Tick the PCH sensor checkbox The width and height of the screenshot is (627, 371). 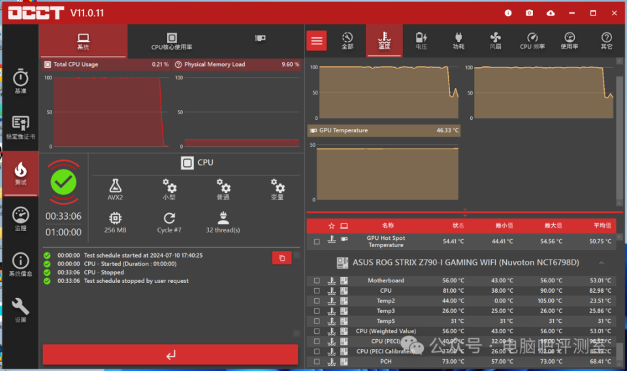pos(317,361)
